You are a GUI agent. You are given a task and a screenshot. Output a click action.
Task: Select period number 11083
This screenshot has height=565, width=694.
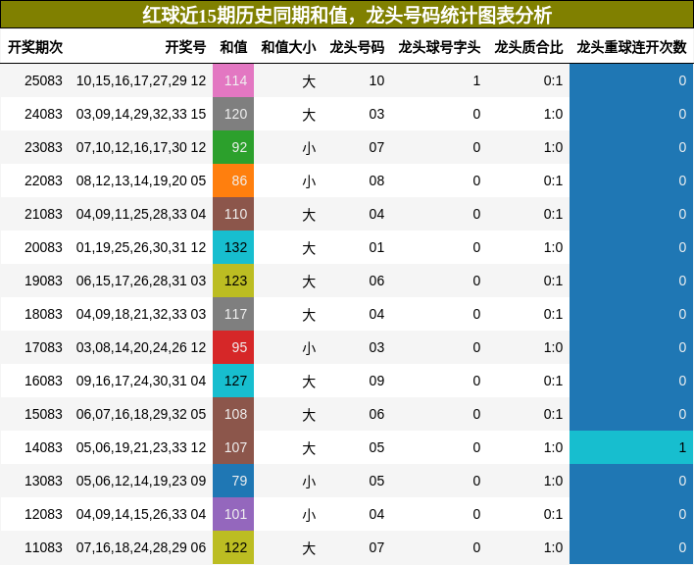[x=43, y=547]
